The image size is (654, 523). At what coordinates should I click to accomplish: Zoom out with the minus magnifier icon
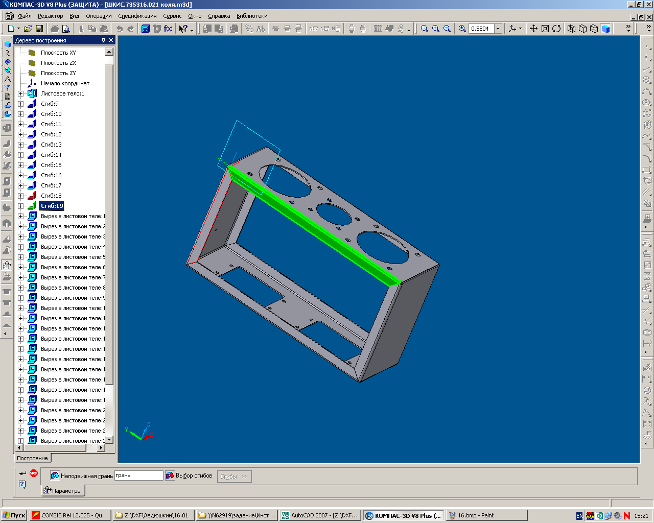pyautogui.click(x=447, y=29)
